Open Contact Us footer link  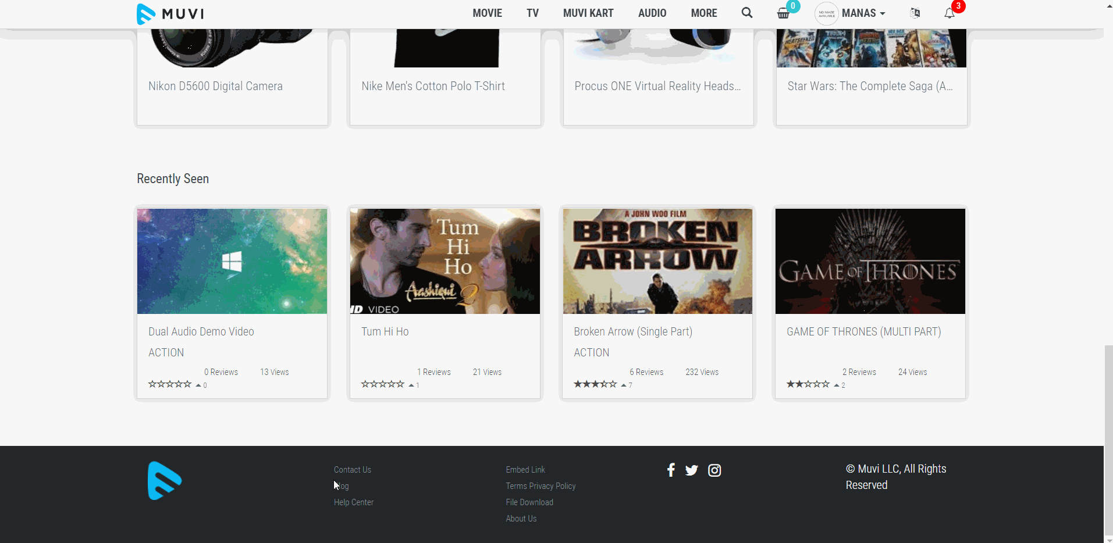tap(353, 470)
